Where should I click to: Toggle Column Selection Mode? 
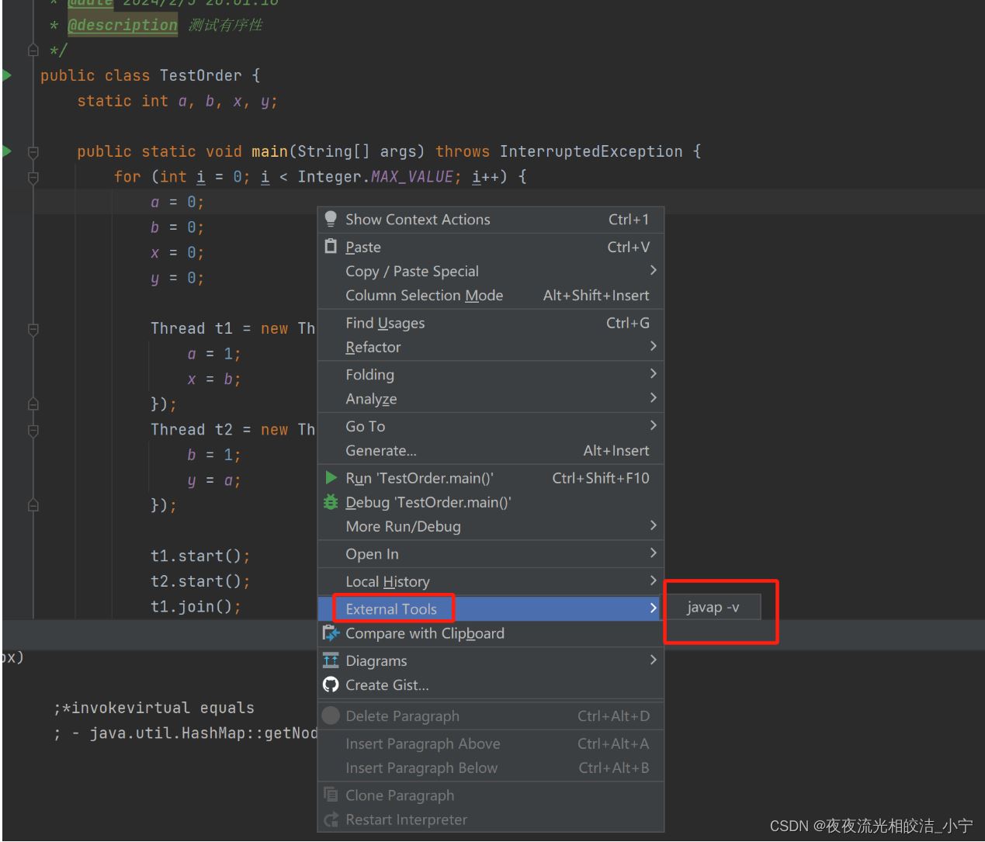(x=424, y=295)
